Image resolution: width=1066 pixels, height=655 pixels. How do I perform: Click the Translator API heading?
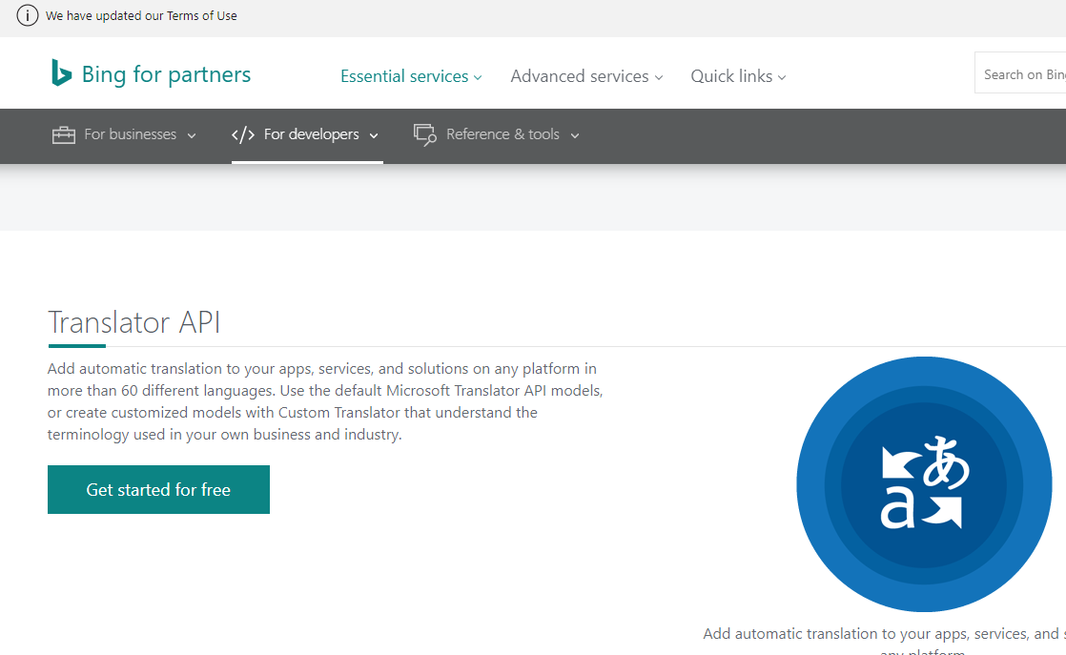pos(133,322)
